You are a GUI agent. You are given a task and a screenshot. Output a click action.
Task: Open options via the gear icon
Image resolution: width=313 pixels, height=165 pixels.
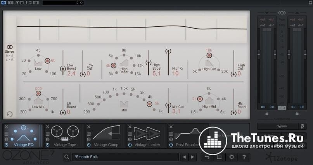(x=232, y=157)
